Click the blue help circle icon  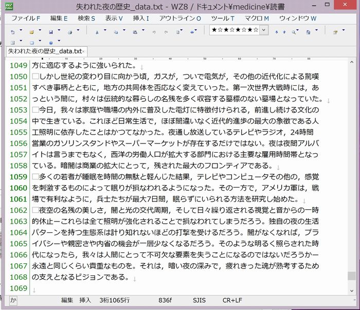click(x=51, y=43)
